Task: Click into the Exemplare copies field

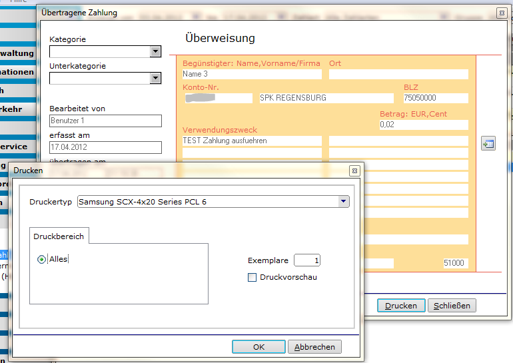Action: coord(307,260)
